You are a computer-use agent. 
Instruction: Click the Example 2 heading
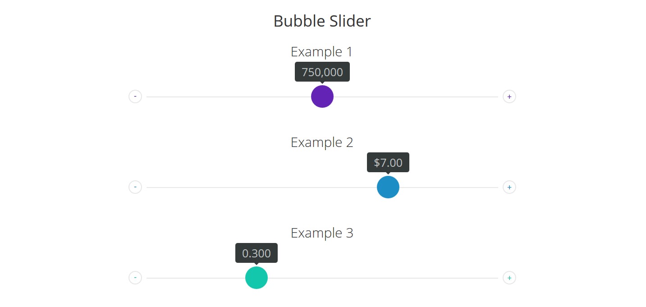(322, 142)
